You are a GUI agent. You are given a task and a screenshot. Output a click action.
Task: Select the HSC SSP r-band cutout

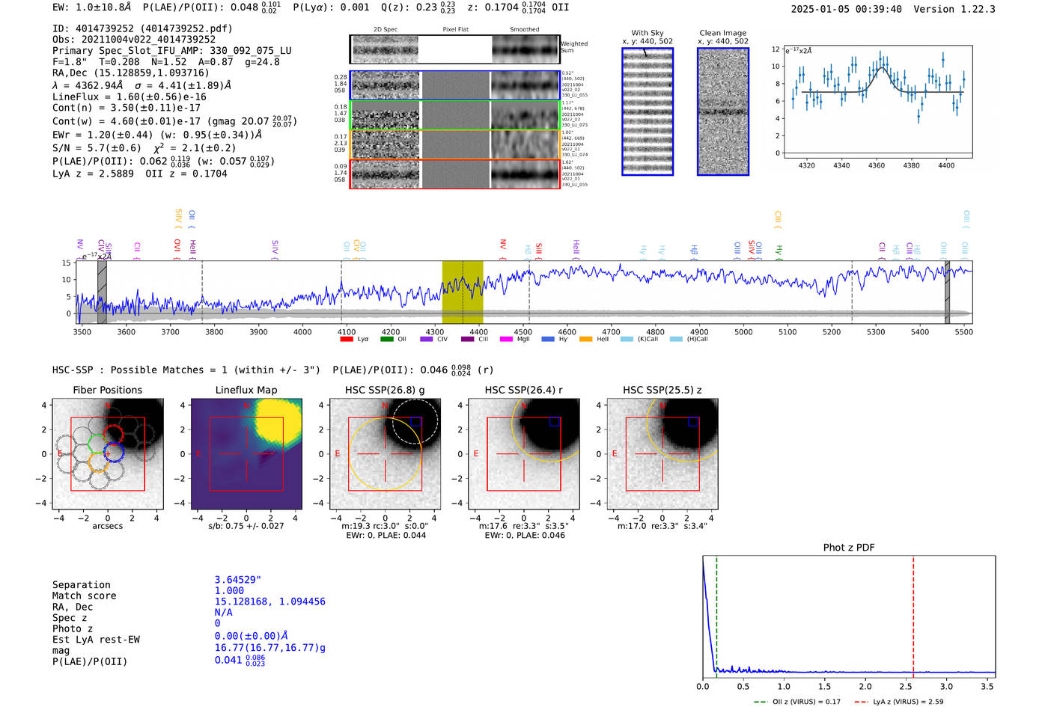click(x=523, y=453)
